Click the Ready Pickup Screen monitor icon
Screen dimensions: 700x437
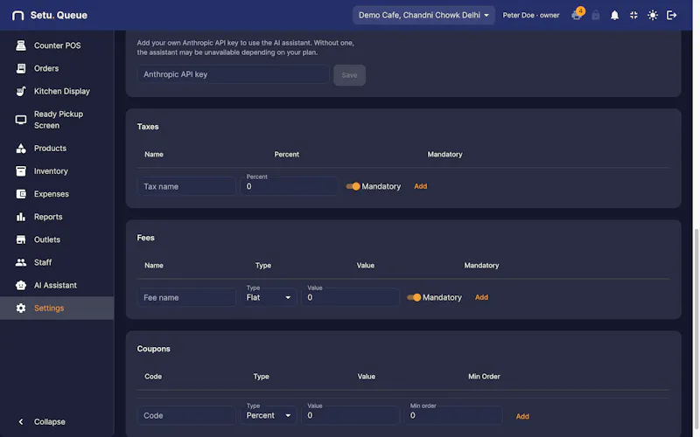(21, 120)
